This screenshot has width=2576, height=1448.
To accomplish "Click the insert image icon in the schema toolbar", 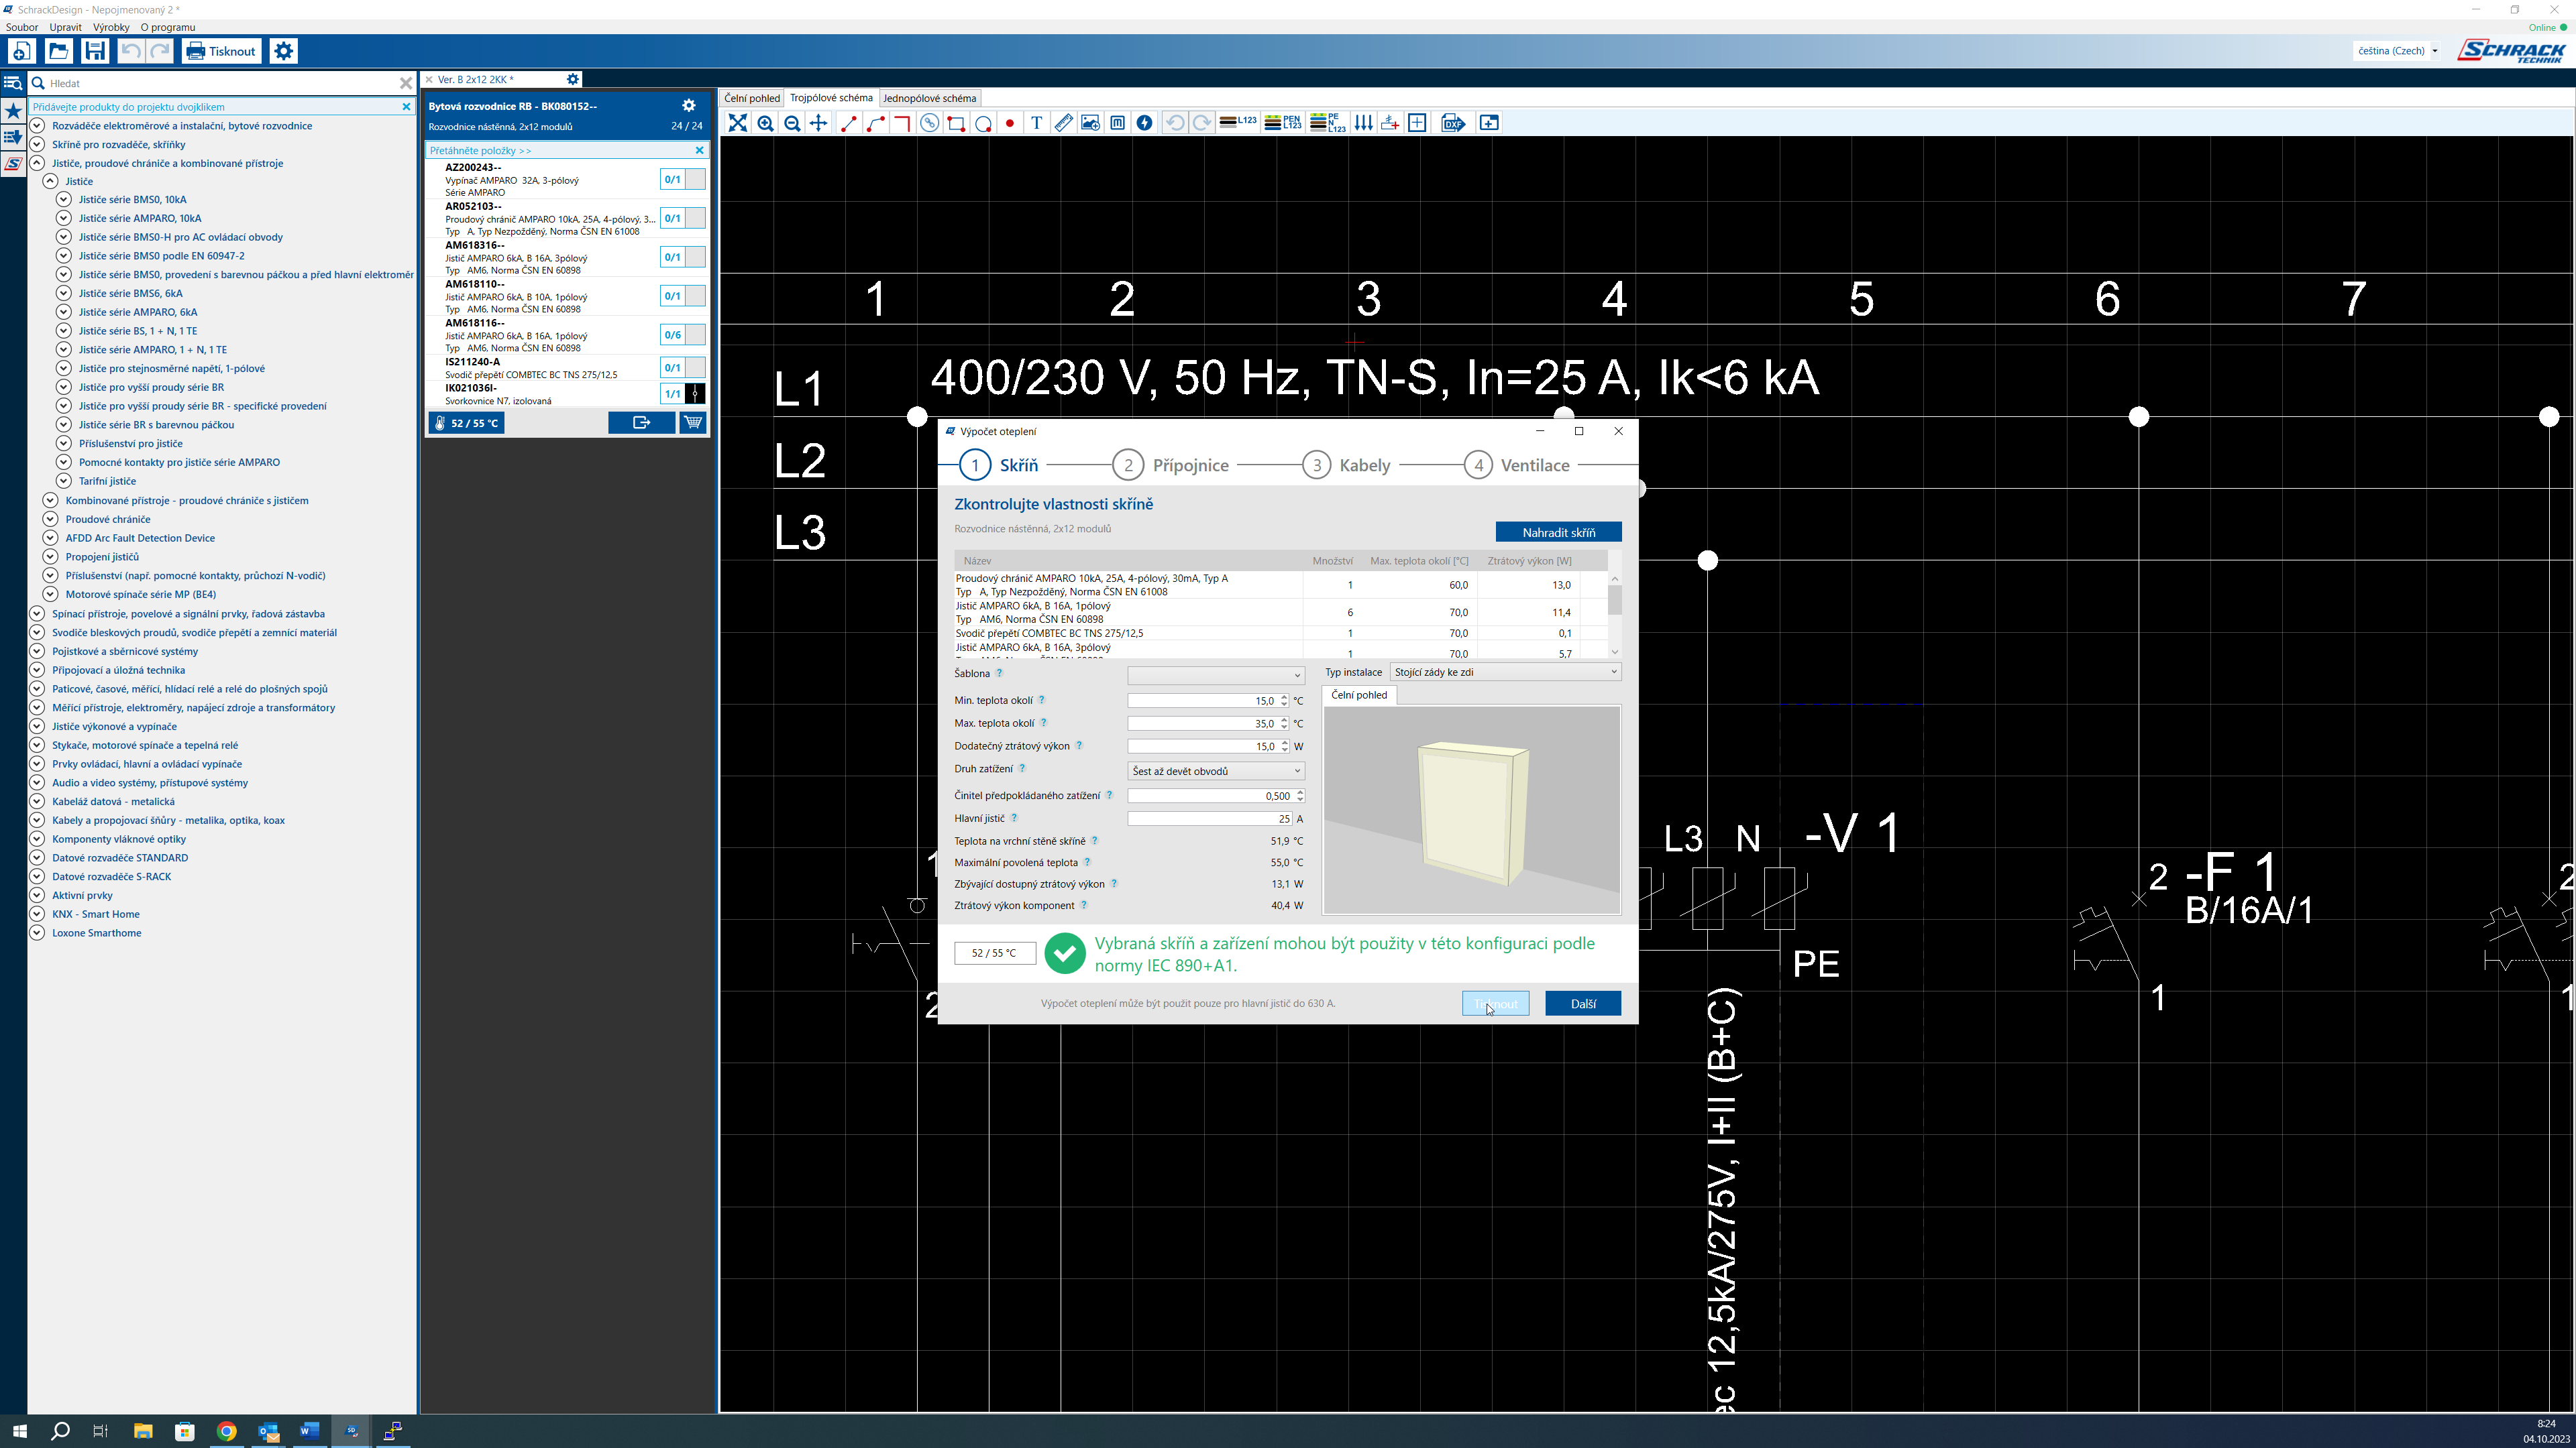I will click(x=1091, y=123).
